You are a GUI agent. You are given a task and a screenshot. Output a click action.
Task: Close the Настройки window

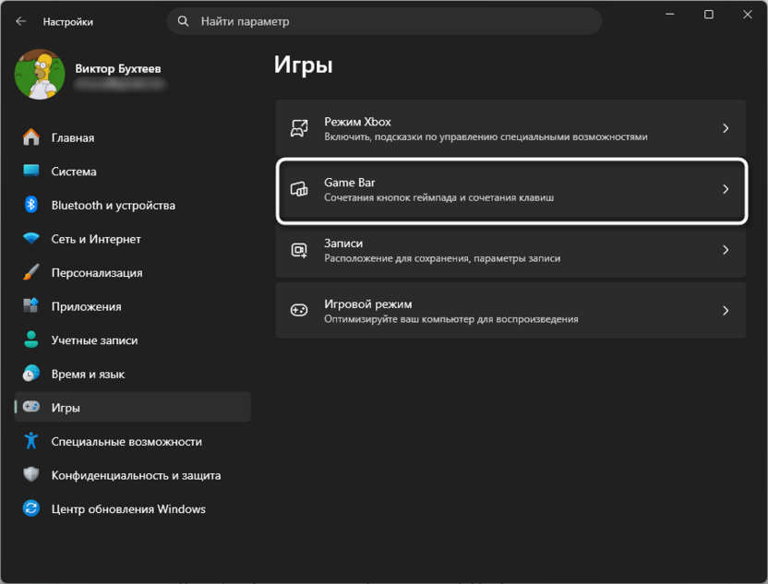(748, 14)
